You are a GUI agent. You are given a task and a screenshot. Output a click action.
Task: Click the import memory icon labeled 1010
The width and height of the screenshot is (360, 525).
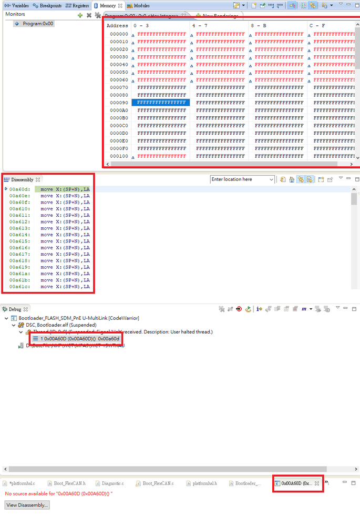tap(271, 5)
